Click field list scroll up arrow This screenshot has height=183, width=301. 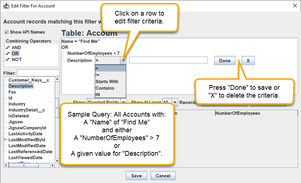57,79
